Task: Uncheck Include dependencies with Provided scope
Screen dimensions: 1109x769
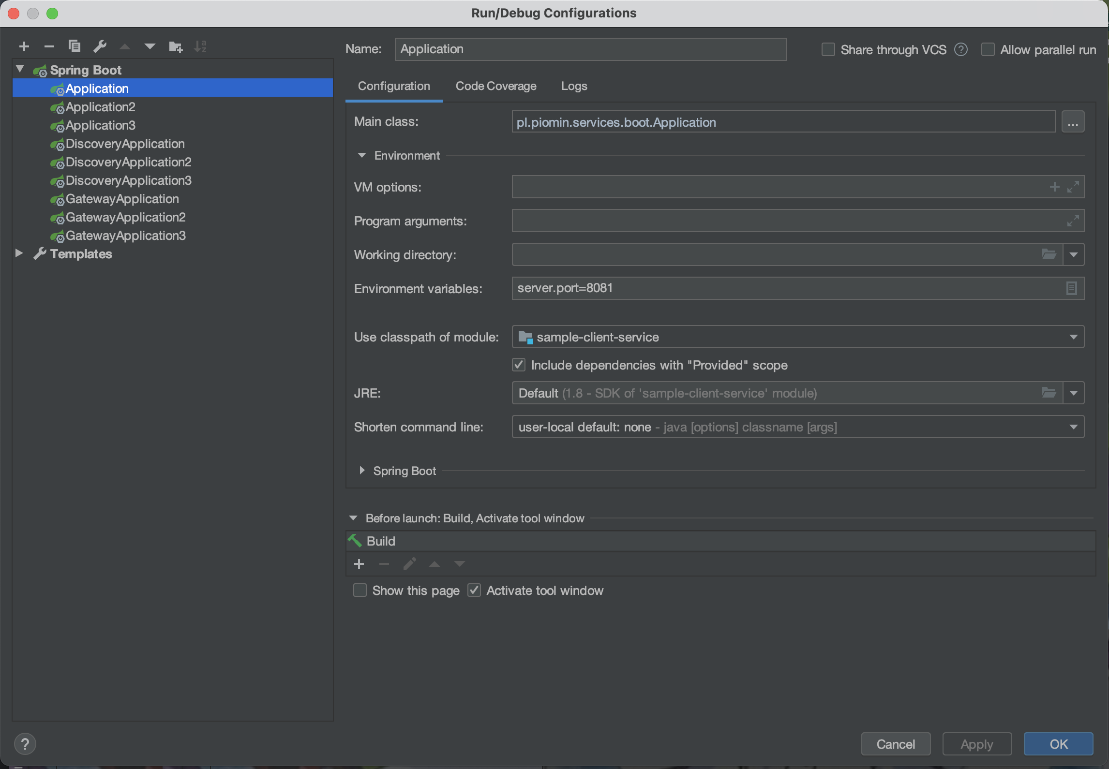Action: [519, 365]
